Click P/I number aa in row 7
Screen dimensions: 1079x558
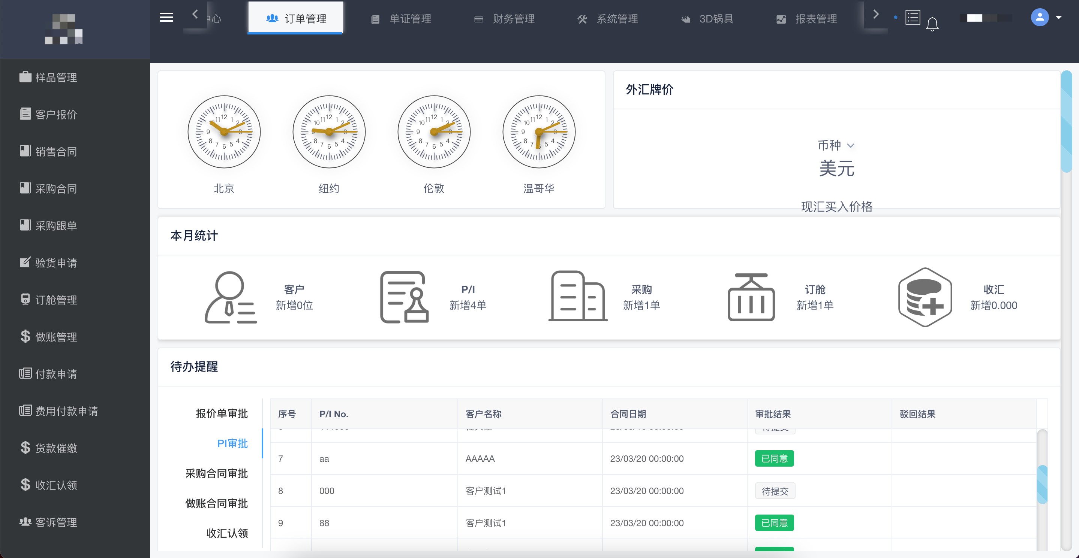tap(324, 458)
